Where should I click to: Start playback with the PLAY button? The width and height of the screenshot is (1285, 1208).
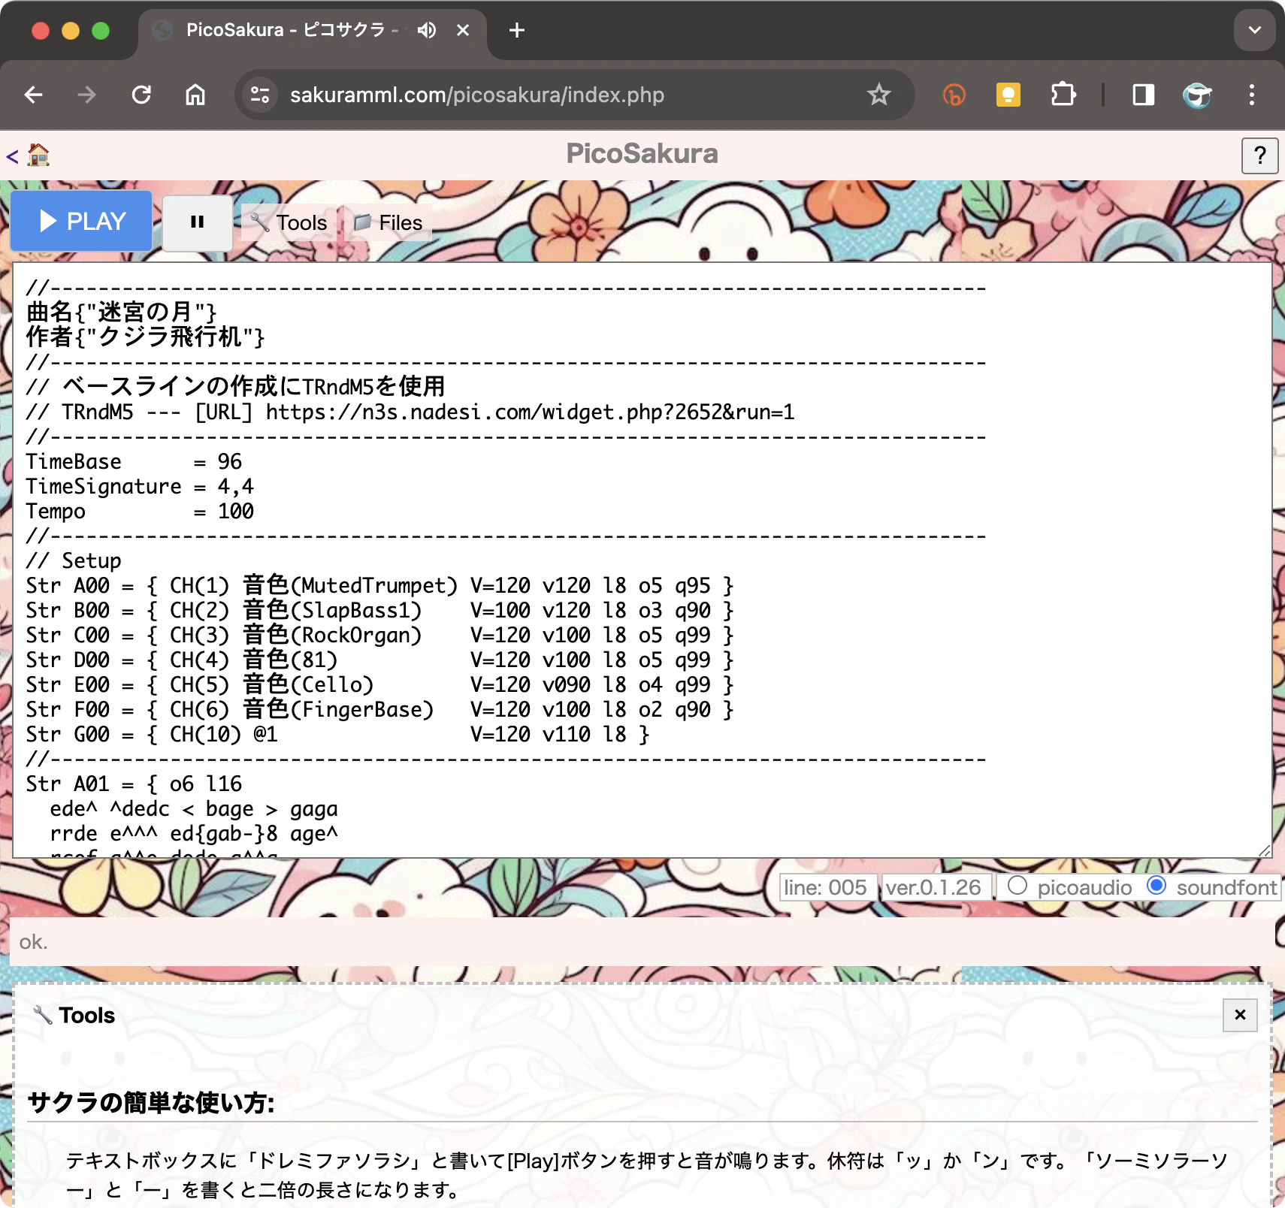pyautogui.click(x=81, y=221)
